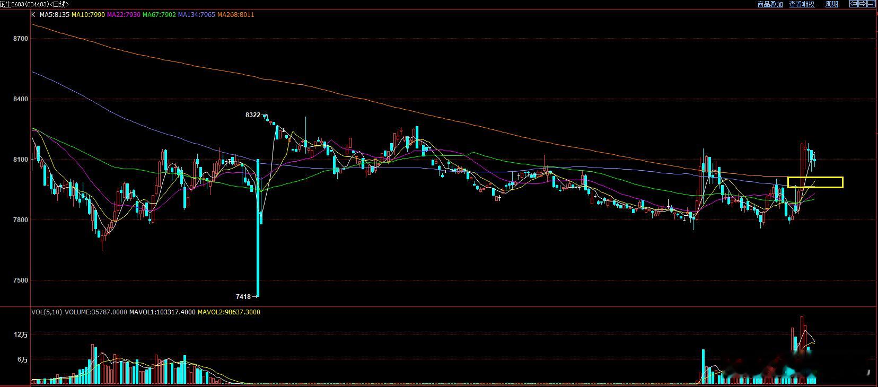Open the 商品叠加 overlay link

[770, 4]
